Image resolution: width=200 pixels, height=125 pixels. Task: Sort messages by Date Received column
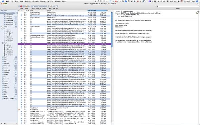coord(97,10)
